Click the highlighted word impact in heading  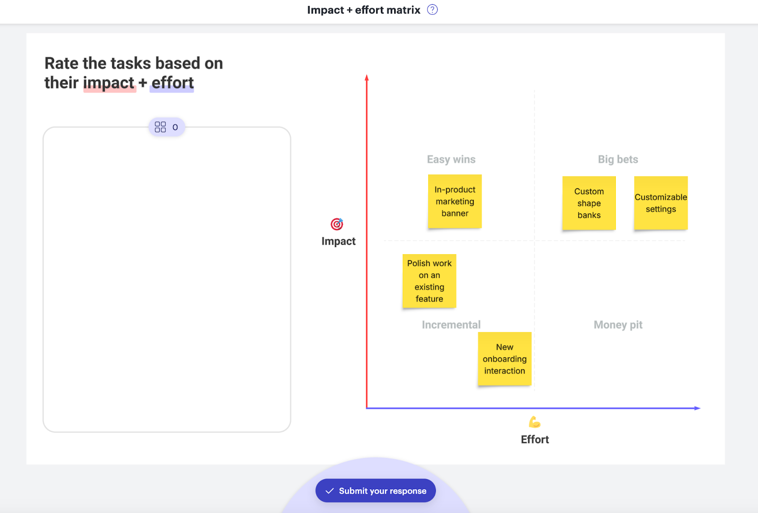[x=109, y=83]
